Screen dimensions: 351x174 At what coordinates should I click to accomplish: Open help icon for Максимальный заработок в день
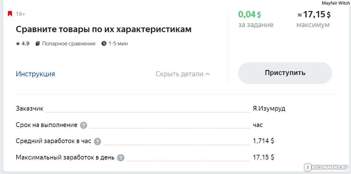coord(121,158)
